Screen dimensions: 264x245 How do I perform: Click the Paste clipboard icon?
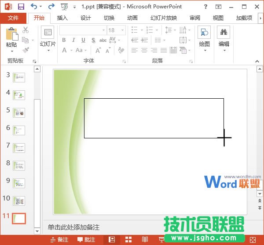[x=12, y=33]
